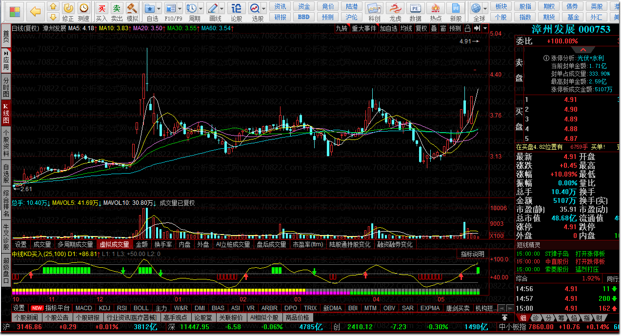622x336 pixels.
Task: Expand the 画线 dropdown arrow
Action: (x=221, y=9)
